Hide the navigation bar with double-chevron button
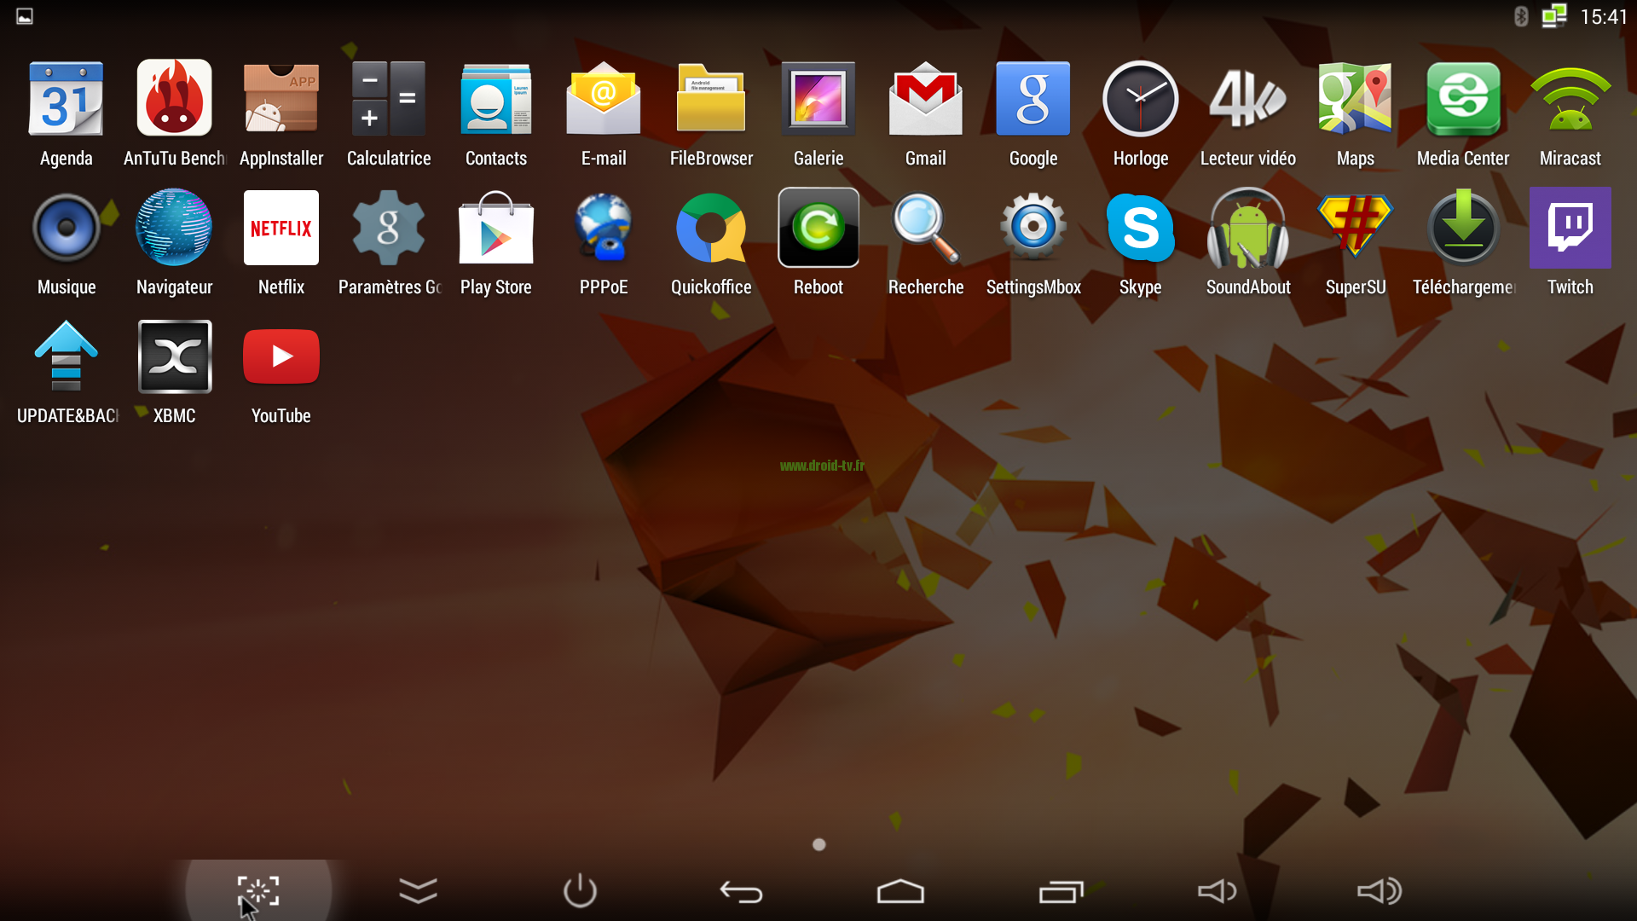 coord(418,891)
